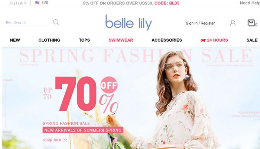260x149 pixels.
Task: Click the US flag currency icon
Action: pos(37,3)
